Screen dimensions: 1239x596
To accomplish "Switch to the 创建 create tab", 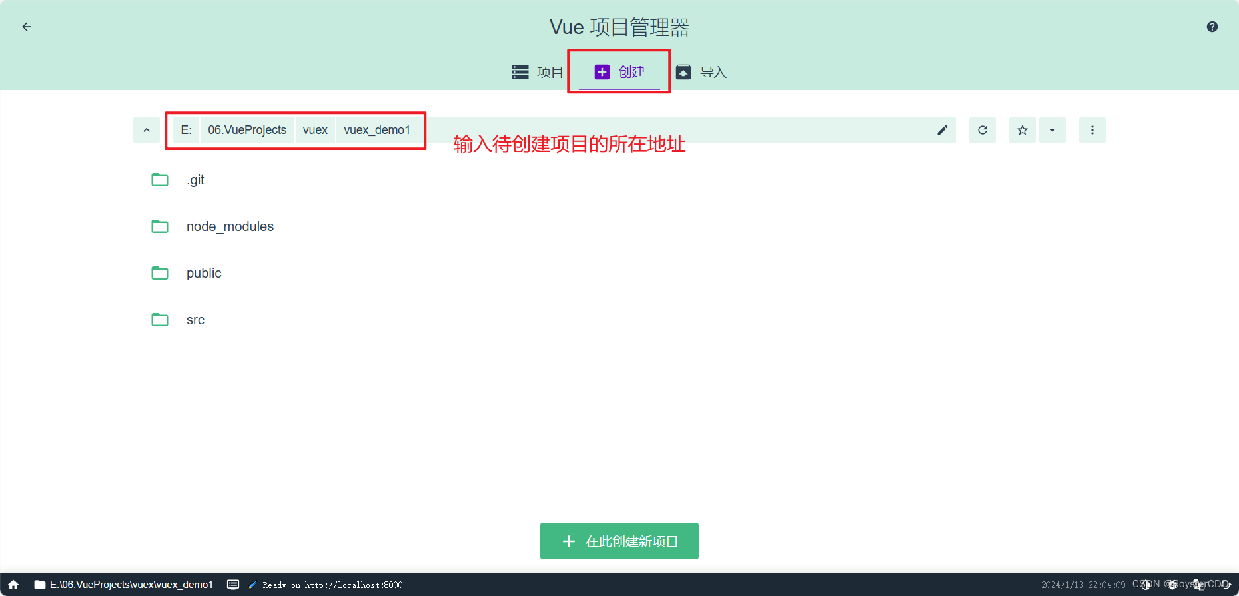I will click(x=619, y=72).
